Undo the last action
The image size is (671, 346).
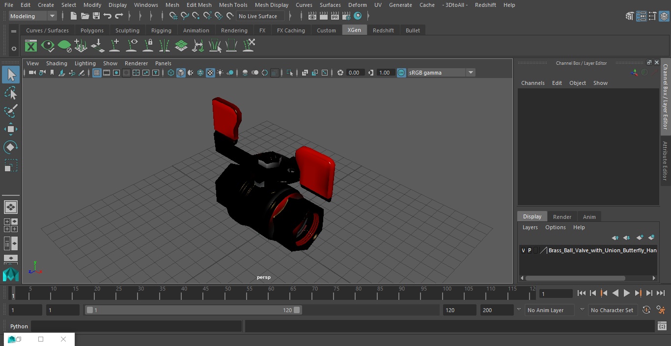(108, 16)
